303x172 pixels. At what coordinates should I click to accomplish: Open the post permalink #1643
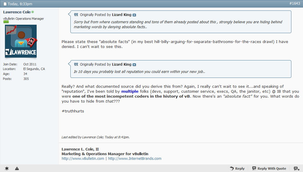[295, 3]
